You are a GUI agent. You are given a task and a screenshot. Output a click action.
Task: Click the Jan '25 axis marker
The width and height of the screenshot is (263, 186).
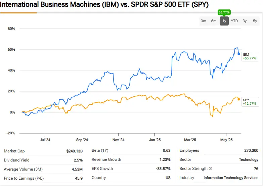coord(155,140)
